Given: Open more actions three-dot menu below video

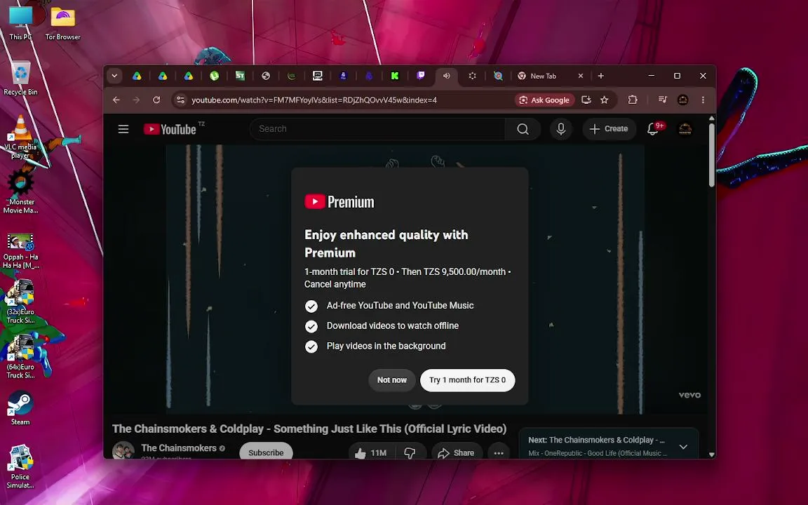Looking at the screenshot, I should pos(498,452).
